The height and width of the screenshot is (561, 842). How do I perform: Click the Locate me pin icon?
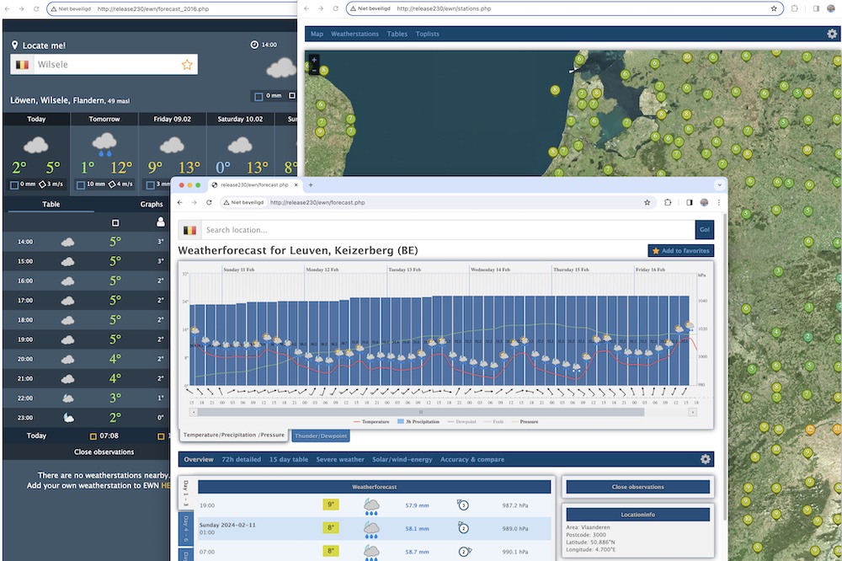coord(15,45)
